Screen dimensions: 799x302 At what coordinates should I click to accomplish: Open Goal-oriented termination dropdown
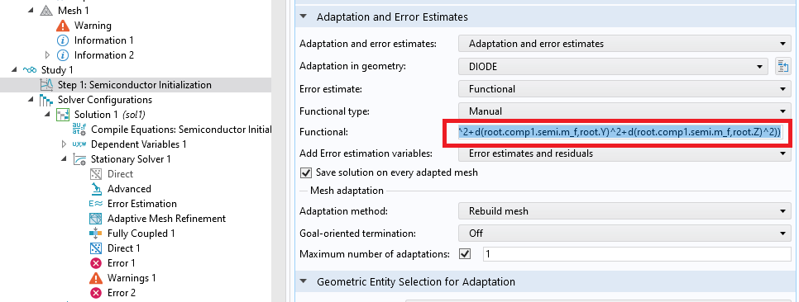click(624, 234)
